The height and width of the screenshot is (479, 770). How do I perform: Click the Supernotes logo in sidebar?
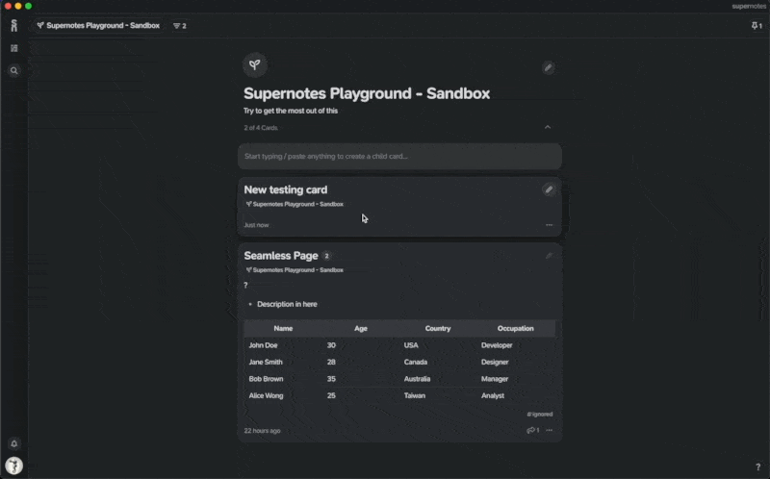[13, 26]
